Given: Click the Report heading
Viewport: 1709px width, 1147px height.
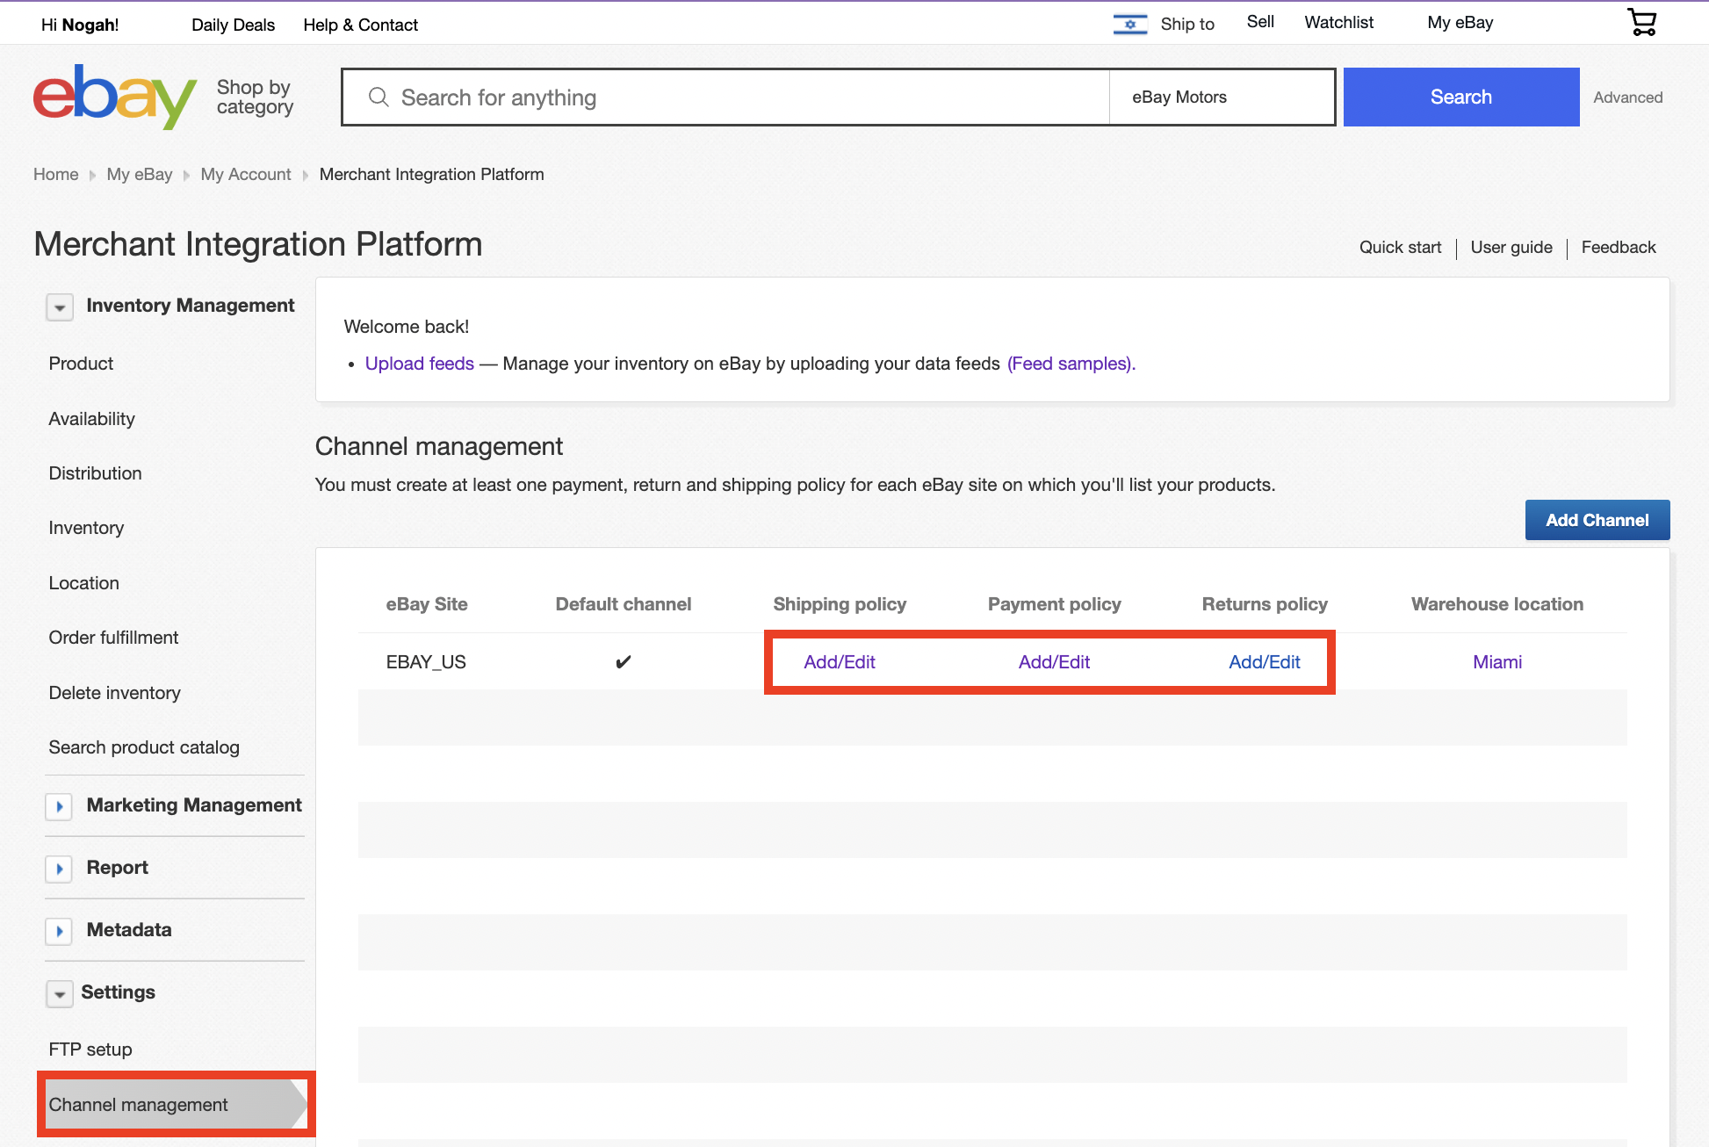Looking at the screenshot, I should 117,868.
